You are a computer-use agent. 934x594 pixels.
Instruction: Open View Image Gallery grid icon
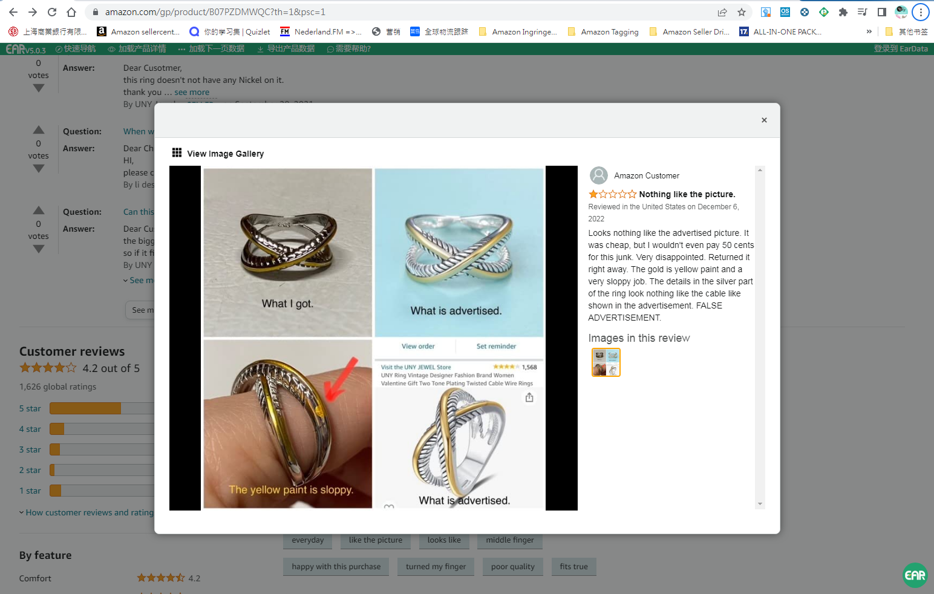click(x=177, y=153)
